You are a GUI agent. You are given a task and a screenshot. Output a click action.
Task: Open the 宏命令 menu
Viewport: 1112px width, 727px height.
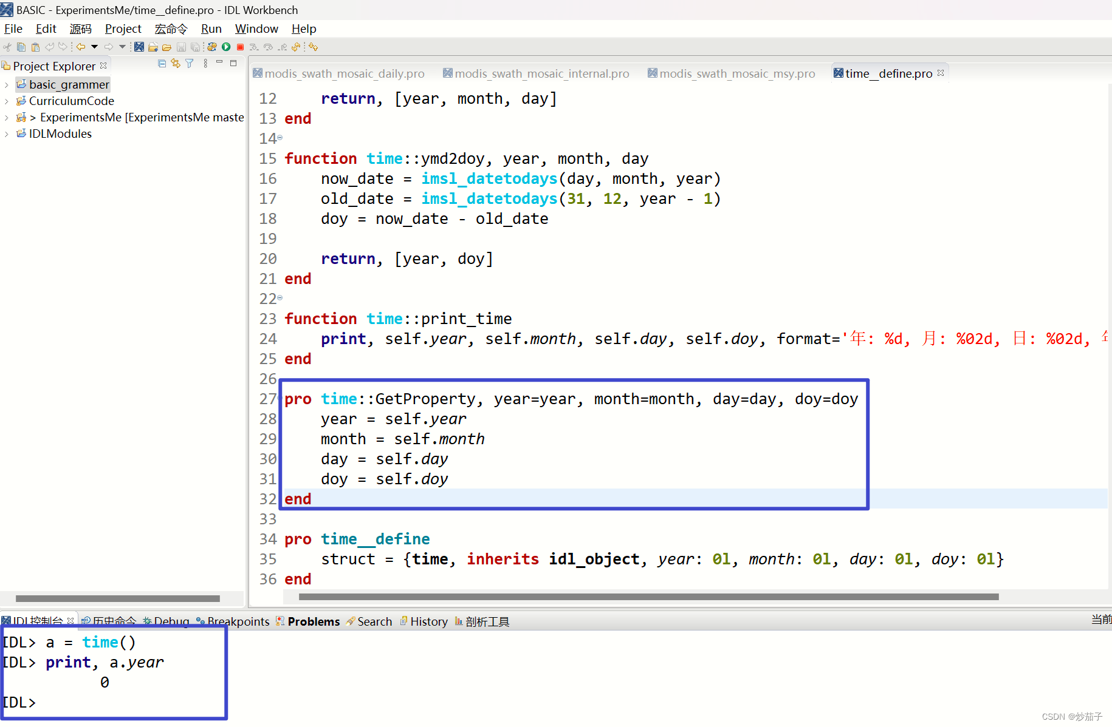click(171, 29)
